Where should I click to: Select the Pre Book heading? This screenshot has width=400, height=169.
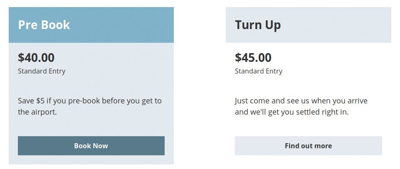pos(44,25)
